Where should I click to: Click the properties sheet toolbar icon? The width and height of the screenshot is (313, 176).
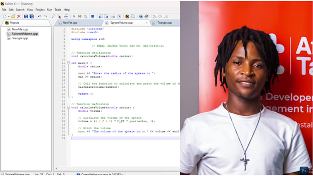(x=133, y=17)
